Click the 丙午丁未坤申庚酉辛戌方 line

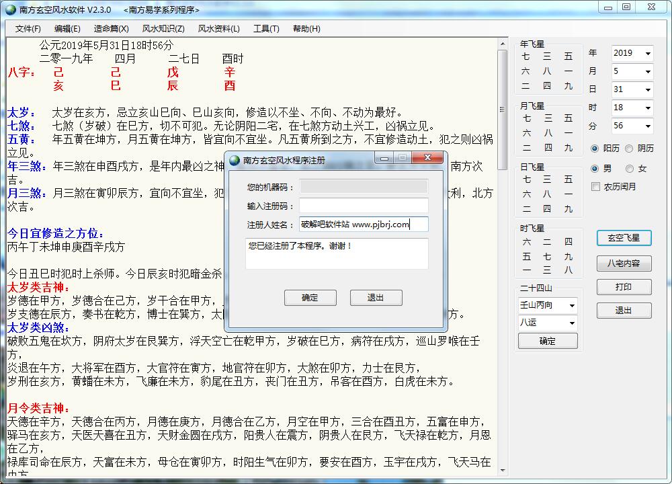[66, 247]
